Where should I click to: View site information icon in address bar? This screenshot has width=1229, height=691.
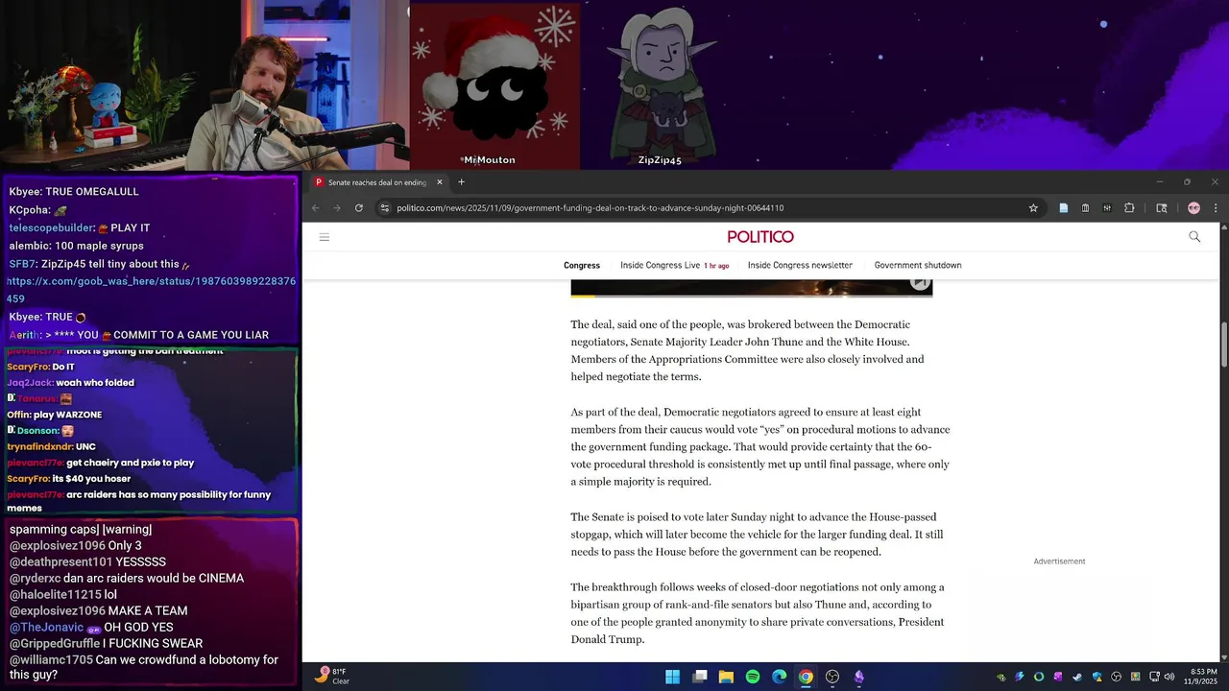click(385, 208)
